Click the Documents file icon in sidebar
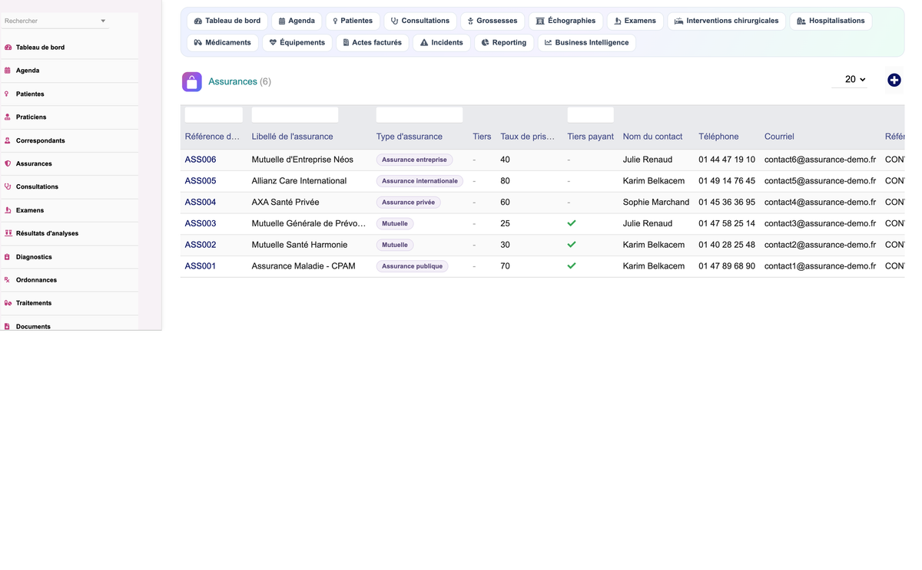922x570 pixels. coord(8,327)
